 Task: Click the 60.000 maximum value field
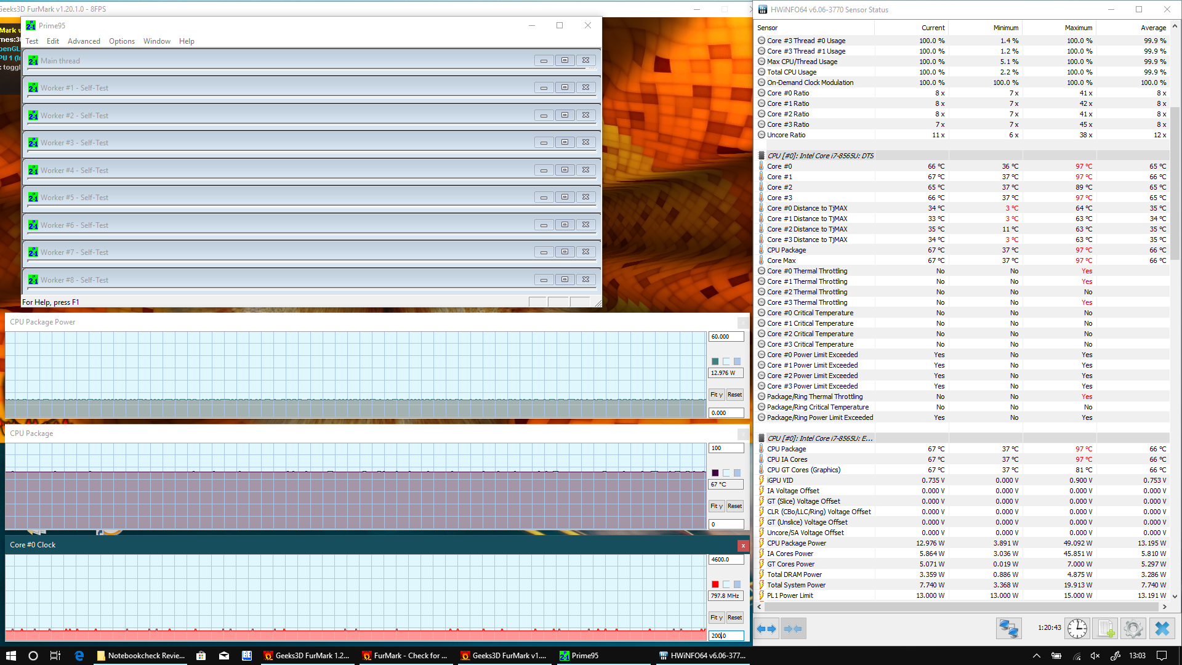[x=726, y=337]
